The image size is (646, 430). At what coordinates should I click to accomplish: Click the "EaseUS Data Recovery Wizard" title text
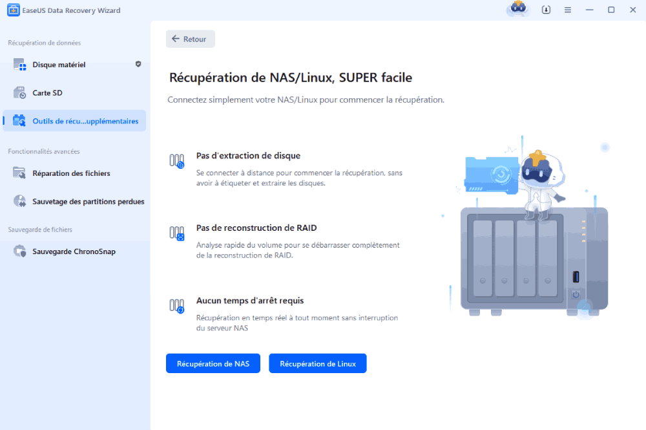[x=71, y=10]
